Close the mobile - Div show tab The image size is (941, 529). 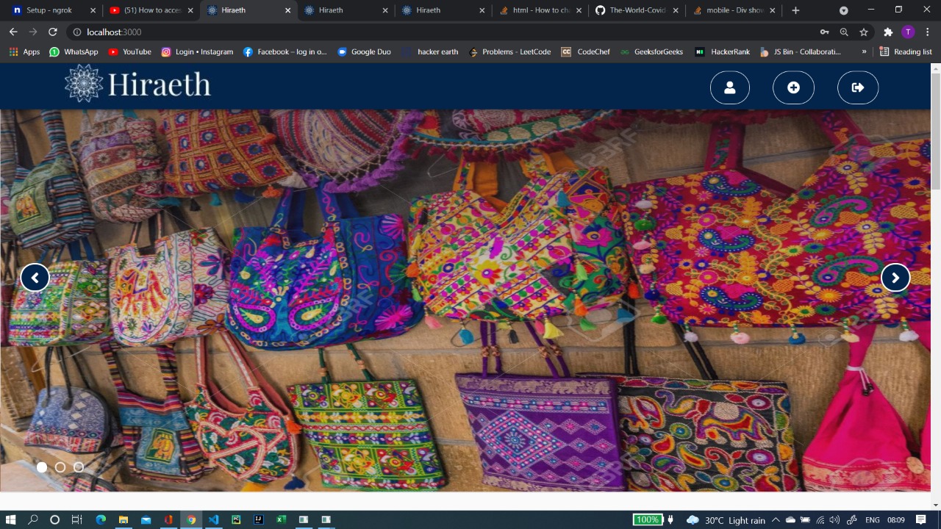click(773, 10)
